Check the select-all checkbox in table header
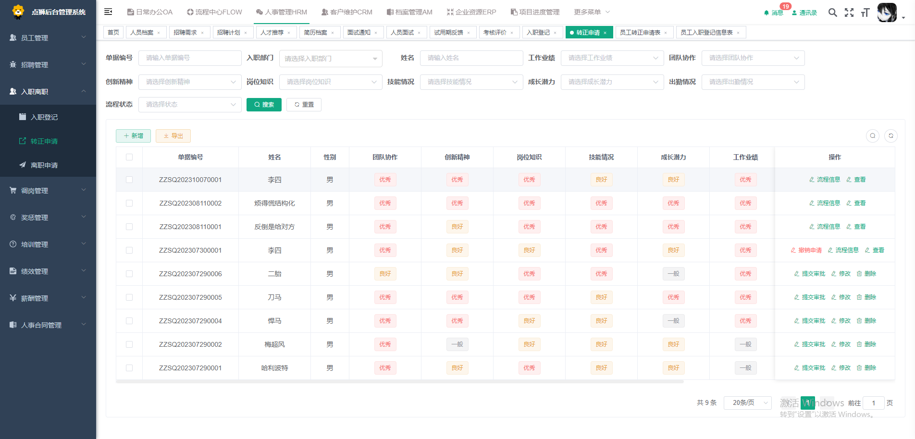The width and height of the screenshot is (915, 439). tap(129, 157)
